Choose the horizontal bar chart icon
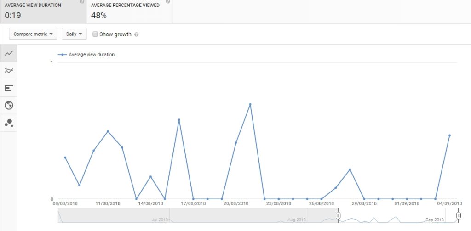Viewport: 471px width, 231px height. tap(9, 88)
